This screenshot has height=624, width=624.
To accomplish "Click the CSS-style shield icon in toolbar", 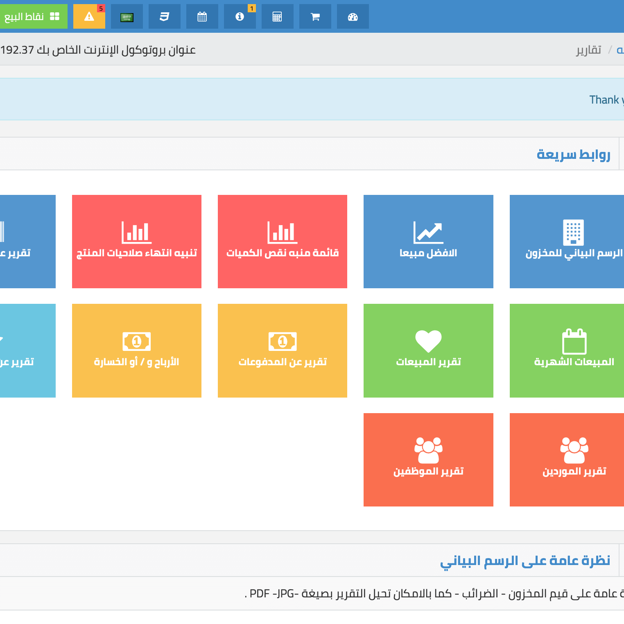I will tap(164, 16).
